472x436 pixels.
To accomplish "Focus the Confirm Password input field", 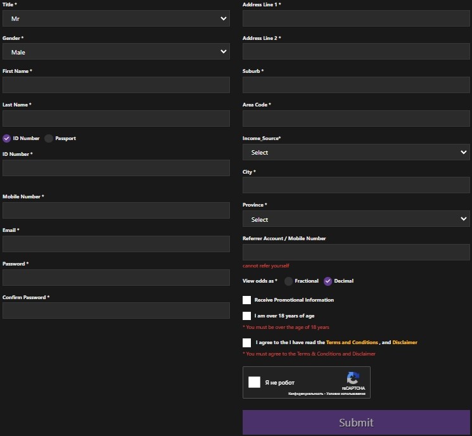I will tap(116, 311).
